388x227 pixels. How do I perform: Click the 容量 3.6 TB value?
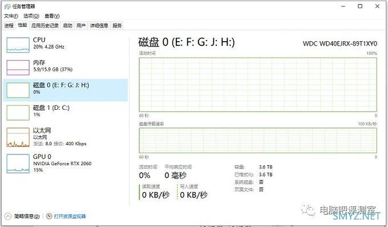pos(265,167)
